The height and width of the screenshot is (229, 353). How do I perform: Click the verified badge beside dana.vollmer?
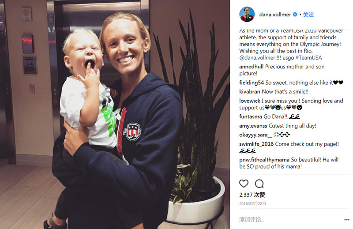(295, 15)
